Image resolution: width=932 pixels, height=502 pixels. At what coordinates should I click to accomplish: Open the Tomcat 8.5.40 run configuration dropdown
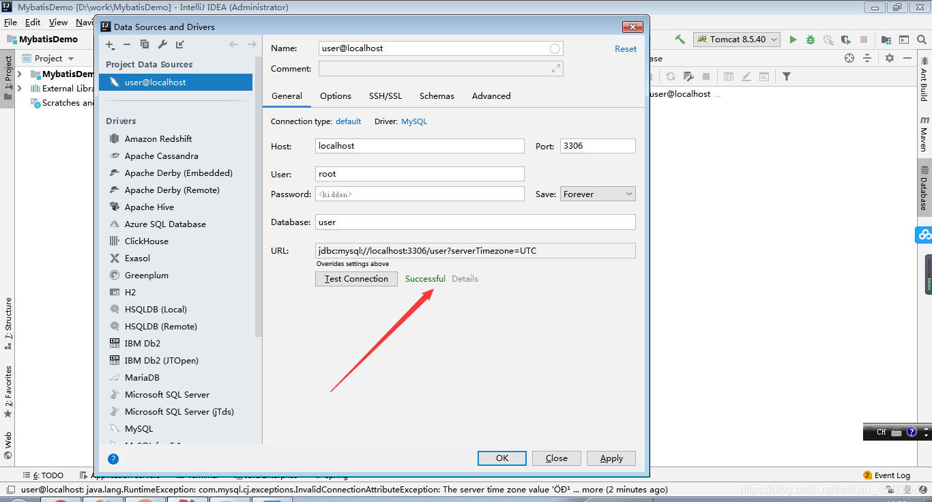click(737, 40)
